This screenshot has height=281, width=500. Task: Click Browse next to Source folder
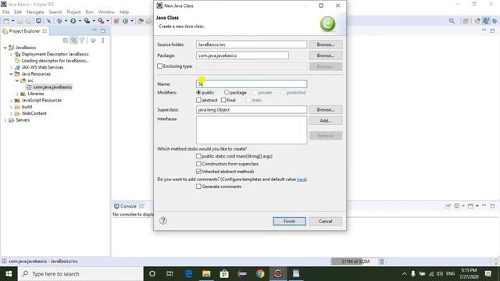click(x=326, y=44)
